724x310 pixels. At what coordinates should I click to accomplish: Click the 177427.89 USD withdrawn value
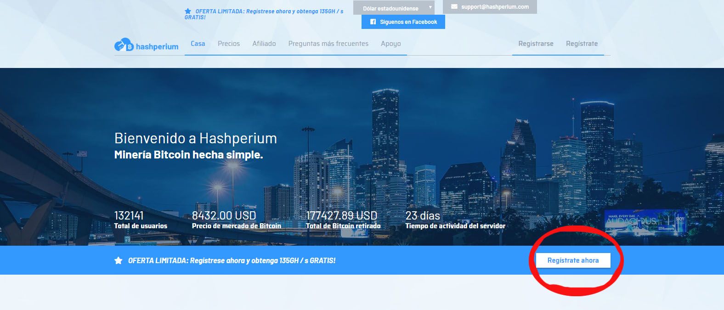click(342, 215)
